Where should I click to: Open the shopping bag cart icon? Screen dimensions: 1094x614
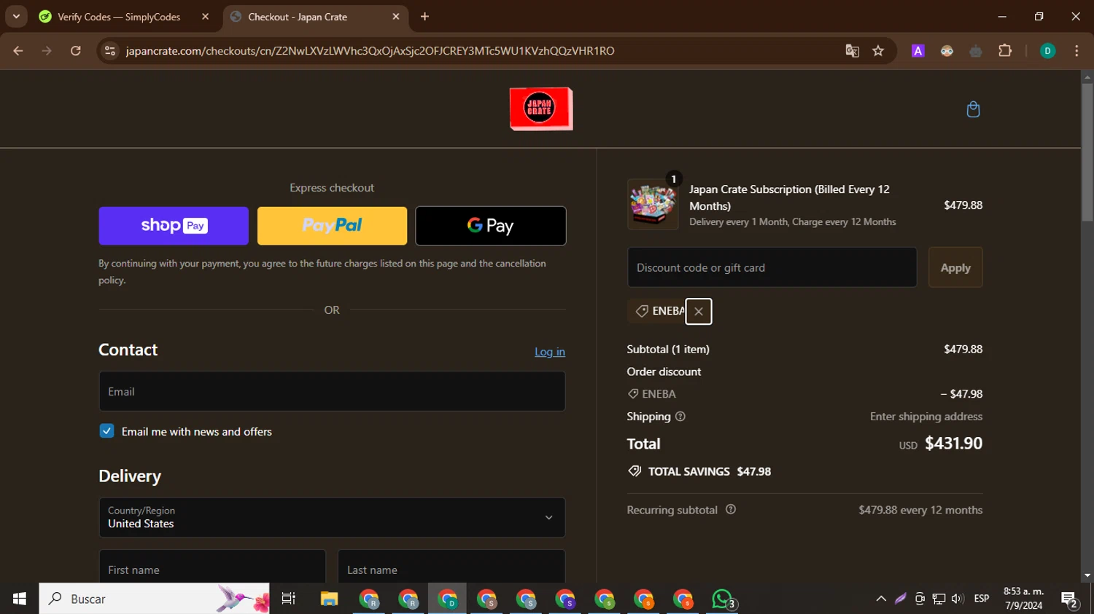click(x=973, y=109)
